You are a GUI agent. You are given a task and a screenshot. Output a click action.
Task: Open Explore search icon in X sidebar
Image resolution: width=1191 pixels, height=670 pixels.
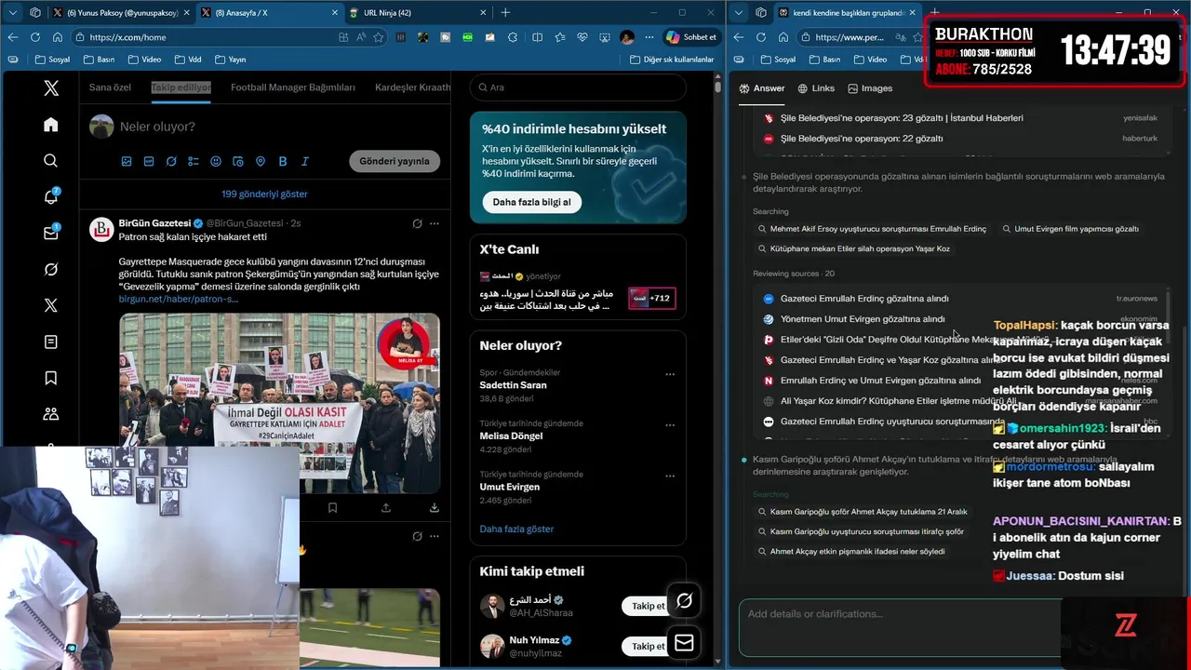[x=50, y=161]
